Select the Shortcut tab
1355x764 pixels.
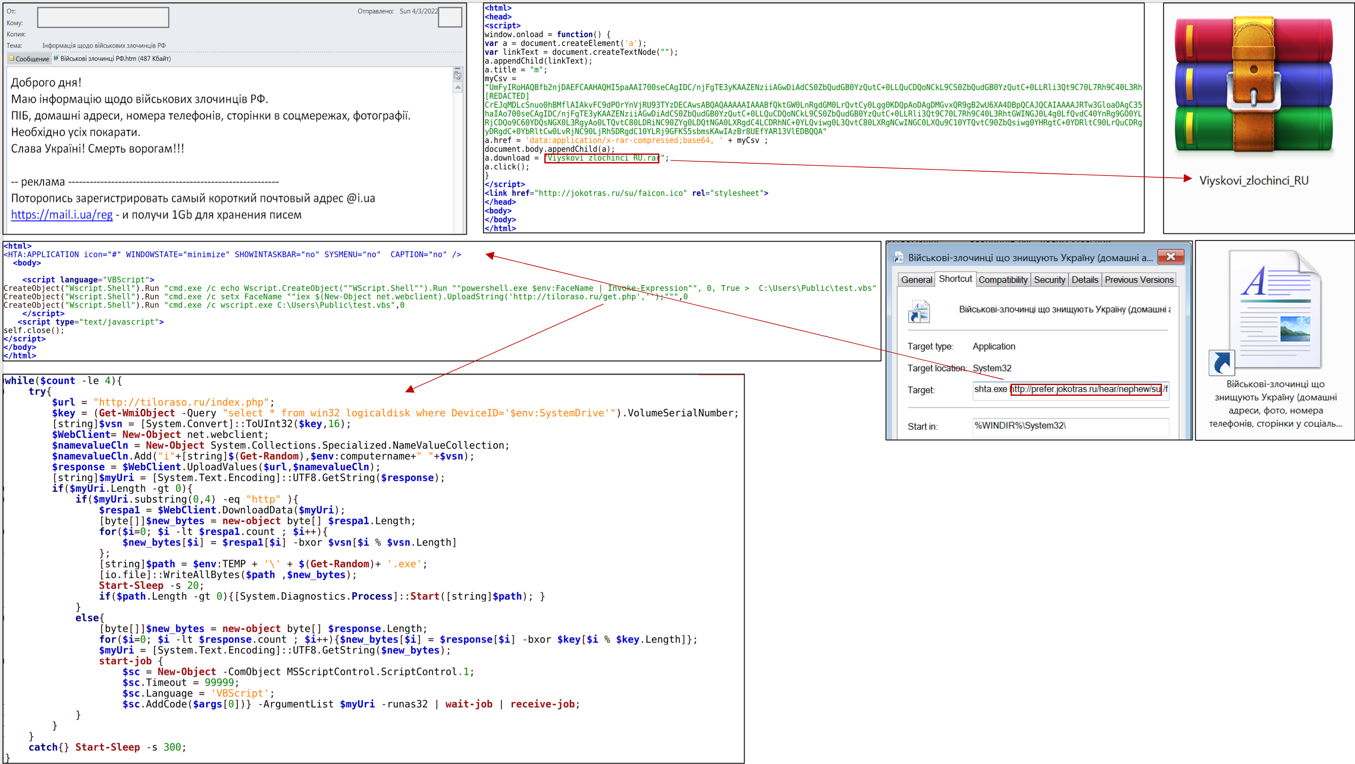[x=955, y=279]
